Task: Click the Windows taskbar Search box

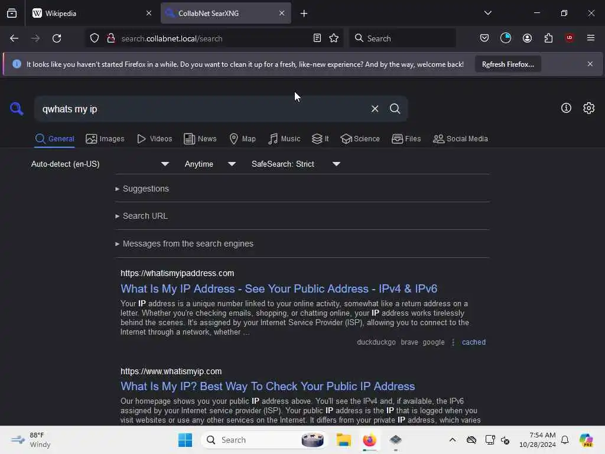Action: [x=264, y=440]
